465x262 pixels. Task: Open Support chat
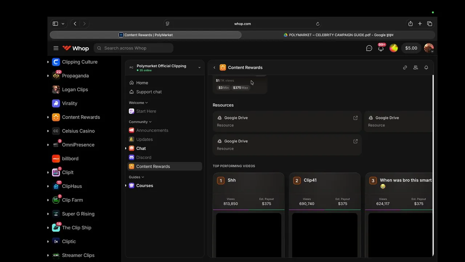point(165,92)
